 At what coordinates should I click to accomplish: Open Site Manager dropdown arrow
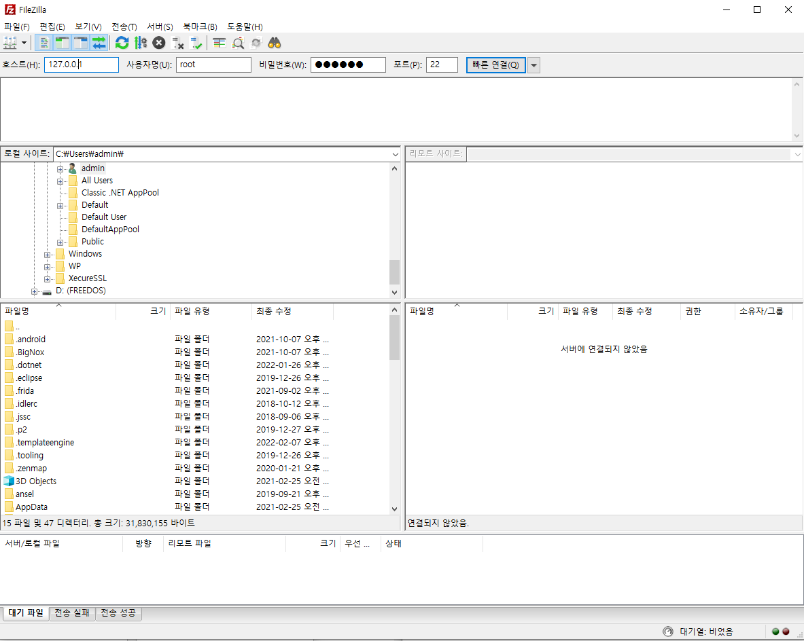tap(24, 43)
